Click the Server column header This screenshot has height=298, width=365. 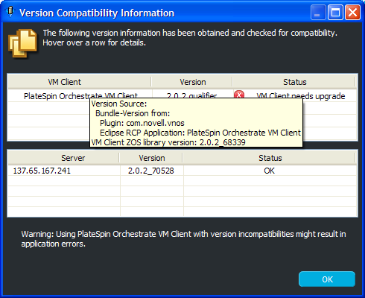pos(64,158)
